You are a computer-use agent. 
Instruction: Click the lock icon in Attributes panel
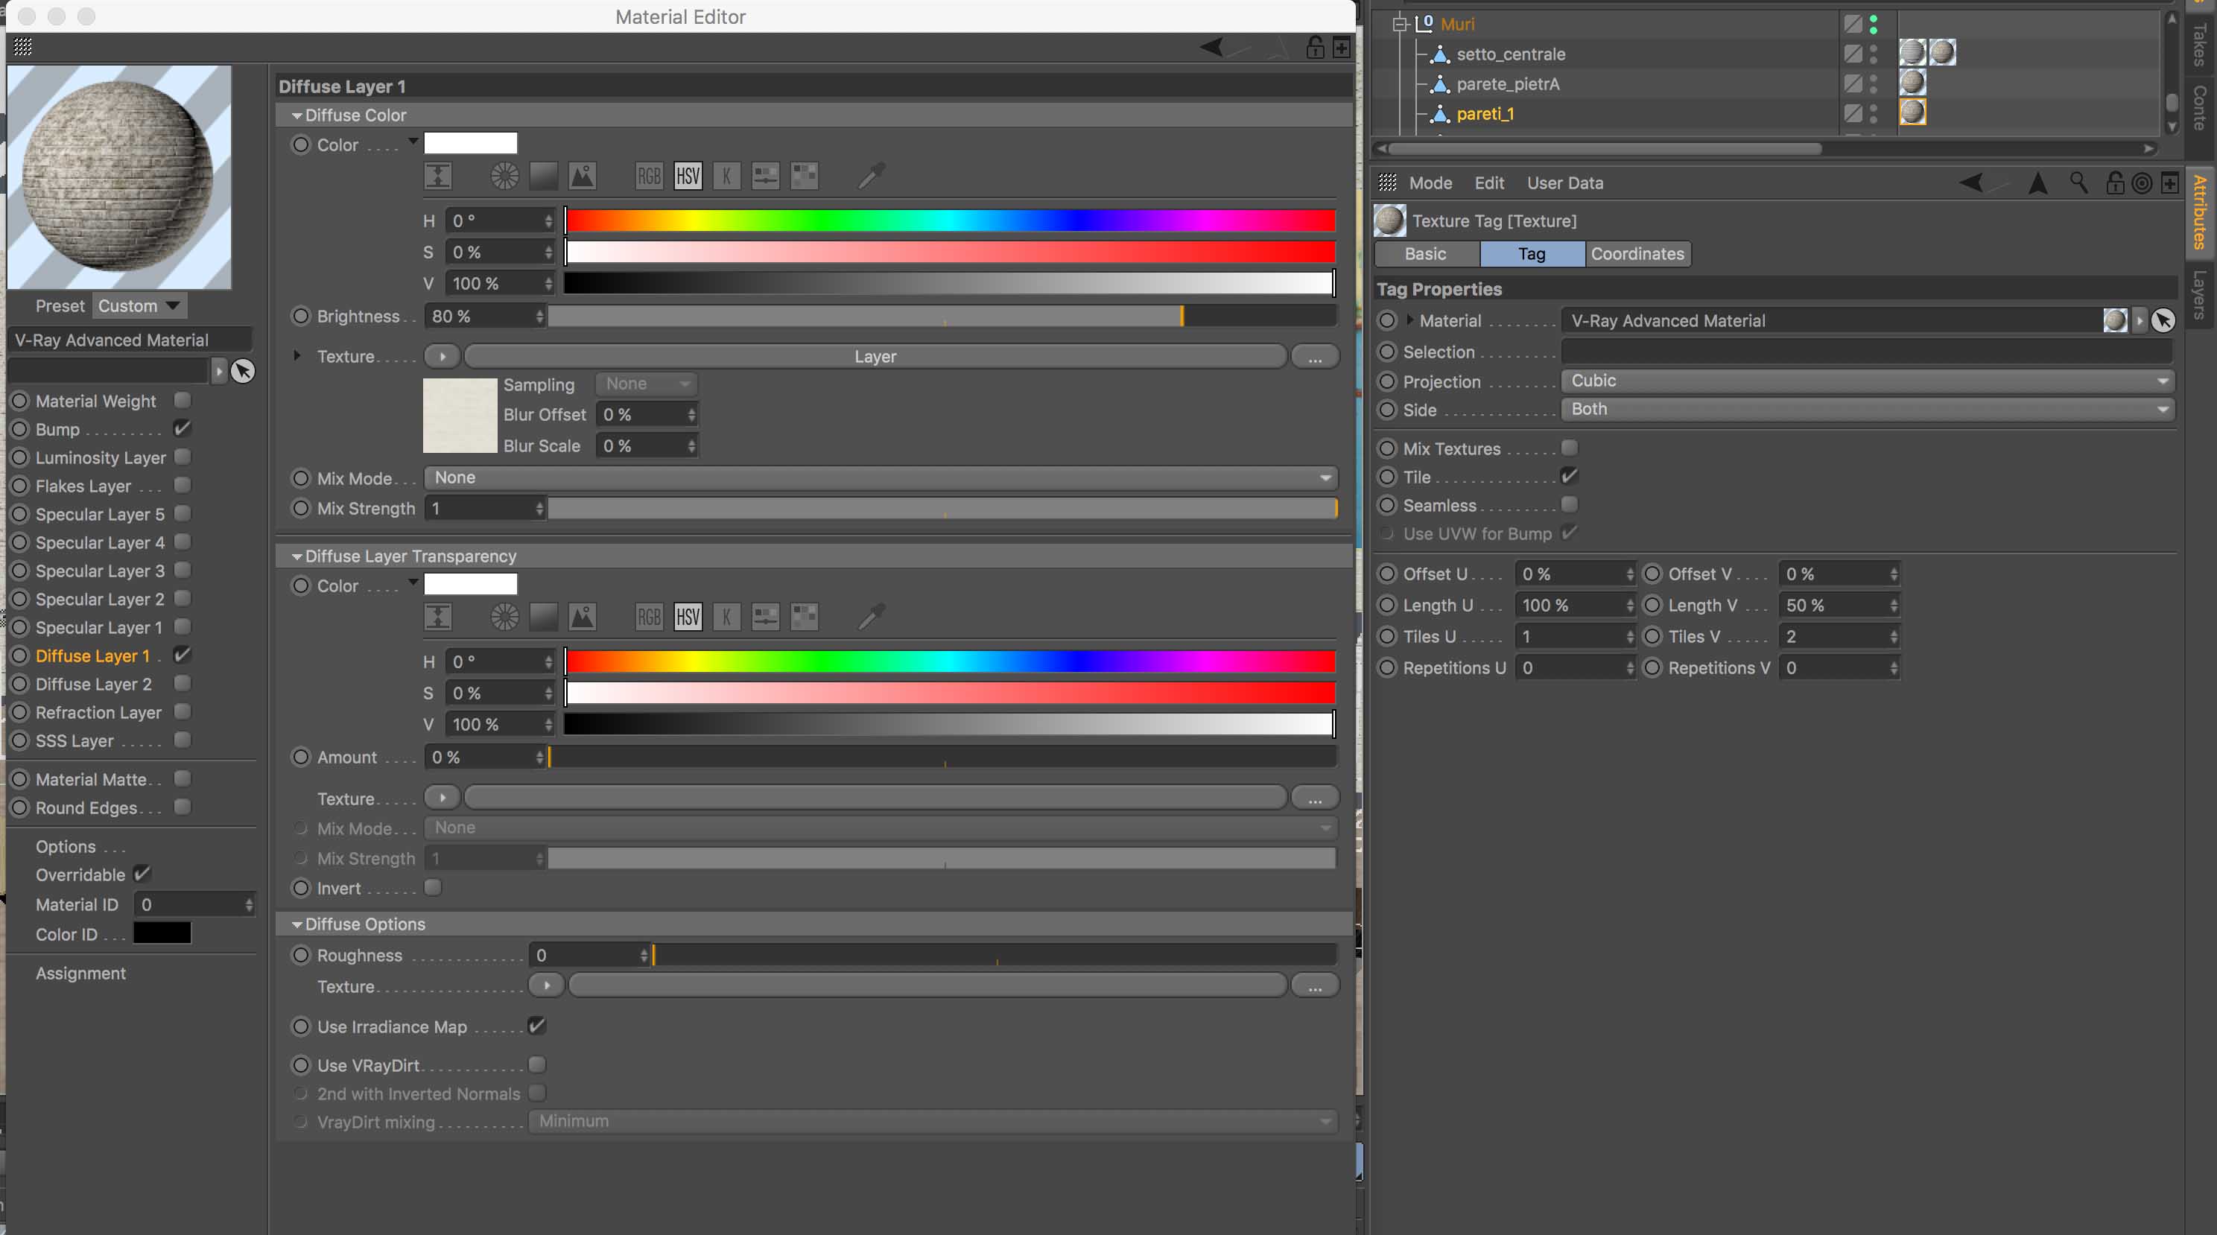click(x=2115, y=182)
